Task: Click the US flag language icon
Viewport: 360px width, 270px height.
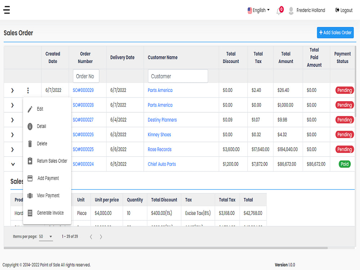Action: [249, 10]
